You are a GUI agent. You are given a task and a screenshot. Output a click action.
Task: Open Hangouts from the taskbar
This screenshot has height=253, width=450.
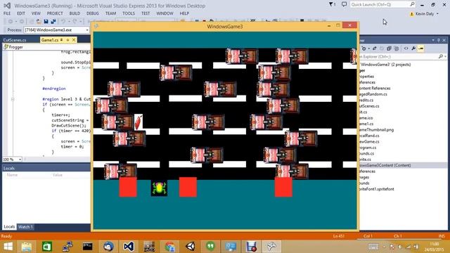tap(210, 247)
